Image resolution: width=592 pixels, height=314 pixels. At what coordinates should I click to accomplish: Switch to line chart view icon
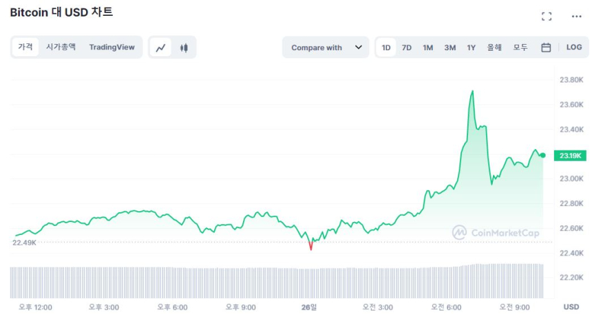161,47
